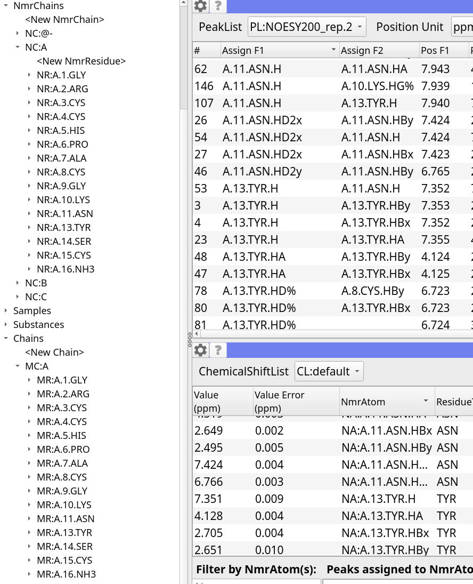
Task: Collapse the NmrChains tree branch
Action: 6,6
